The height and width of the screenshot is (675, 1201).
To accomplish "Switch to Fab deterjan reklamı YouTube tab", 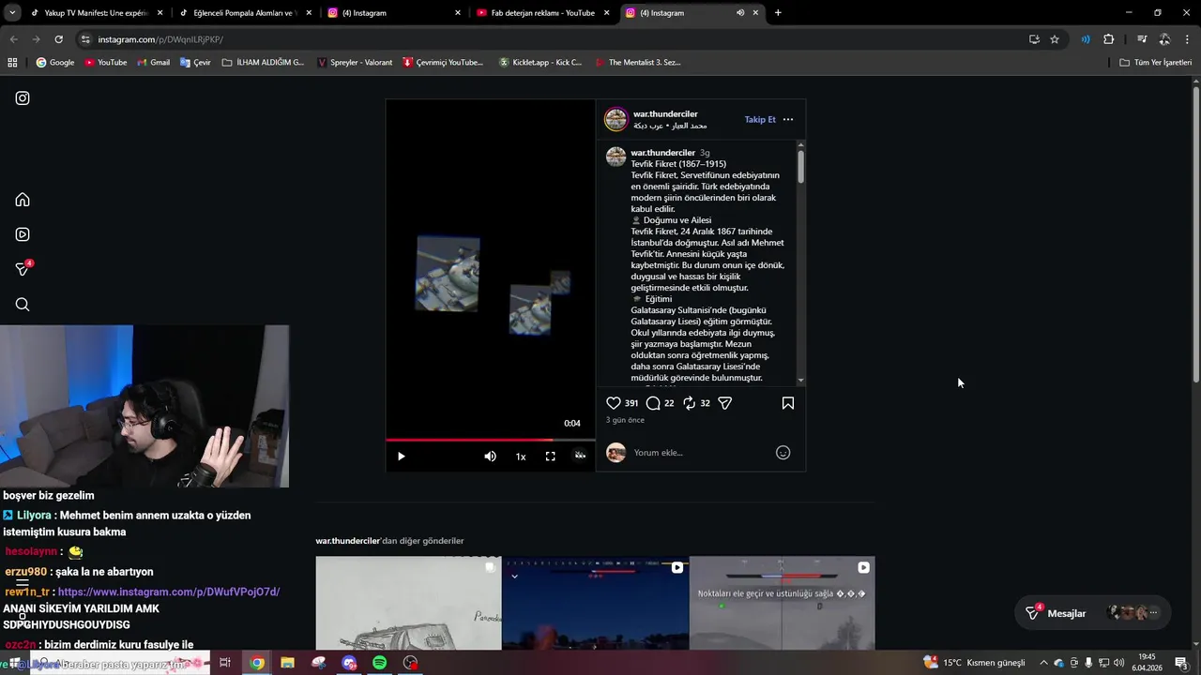I will pyautogui.click(x=541, y=13).
